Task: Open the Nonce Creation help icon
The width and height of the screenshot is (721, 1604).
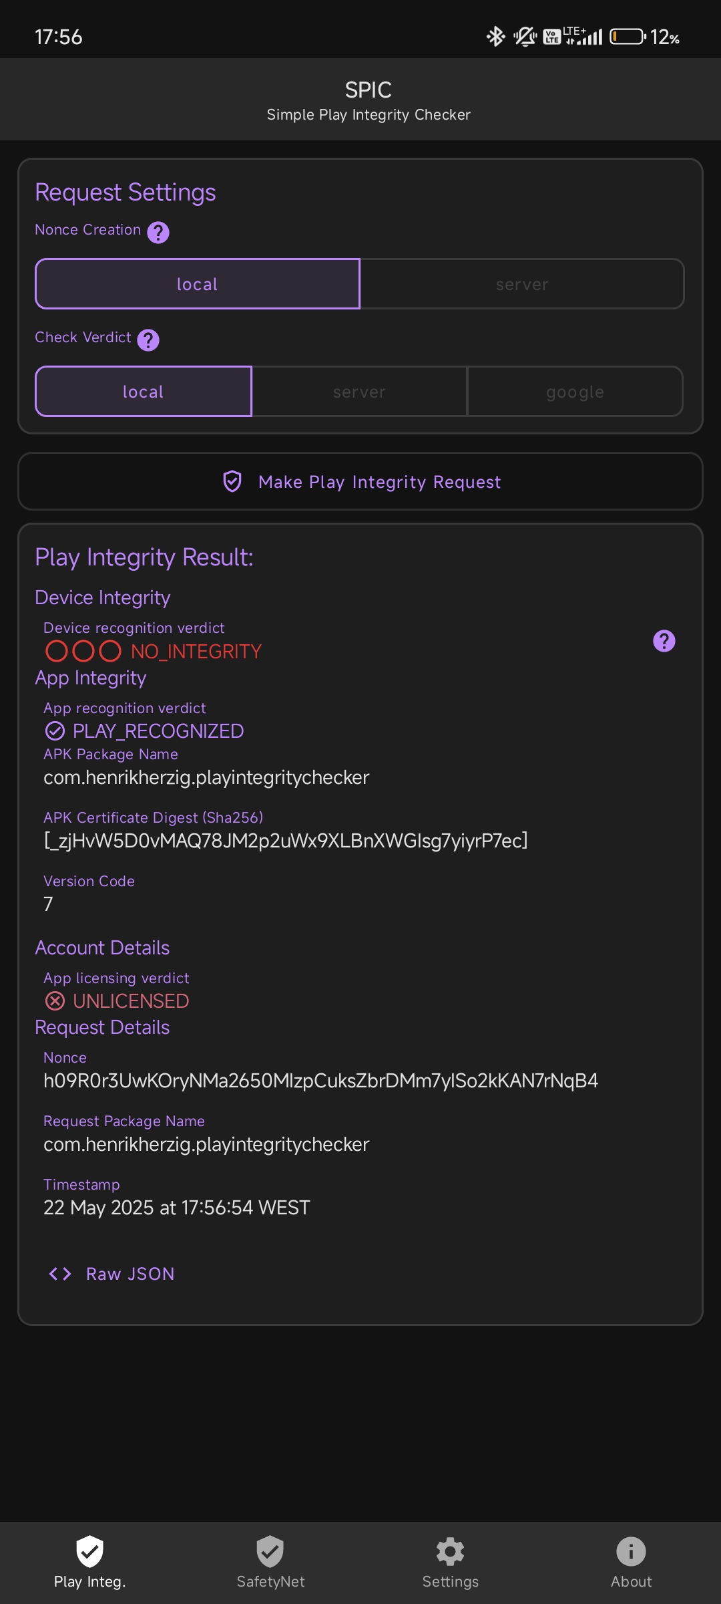Action: (x=158, y=232)
